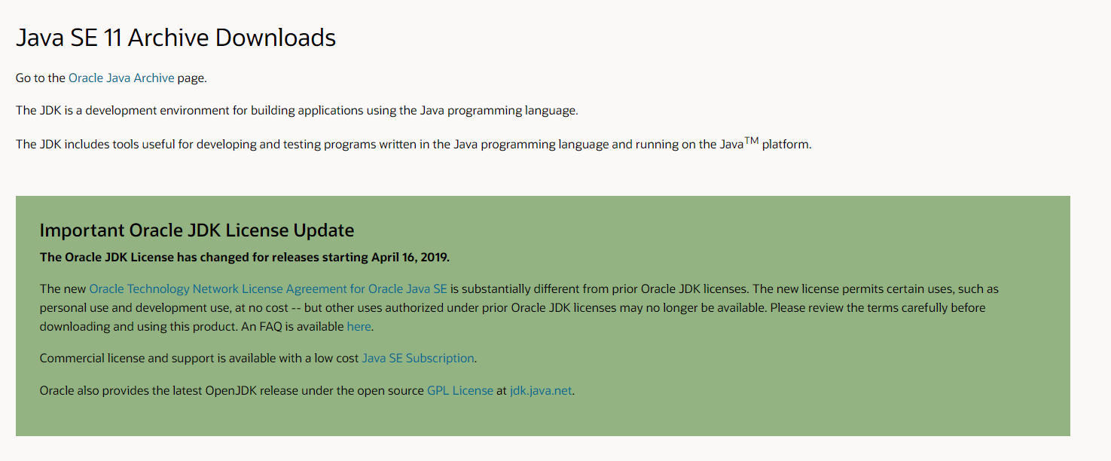
Task: Visit jdk.java.net link
Action: click(540, 390)
